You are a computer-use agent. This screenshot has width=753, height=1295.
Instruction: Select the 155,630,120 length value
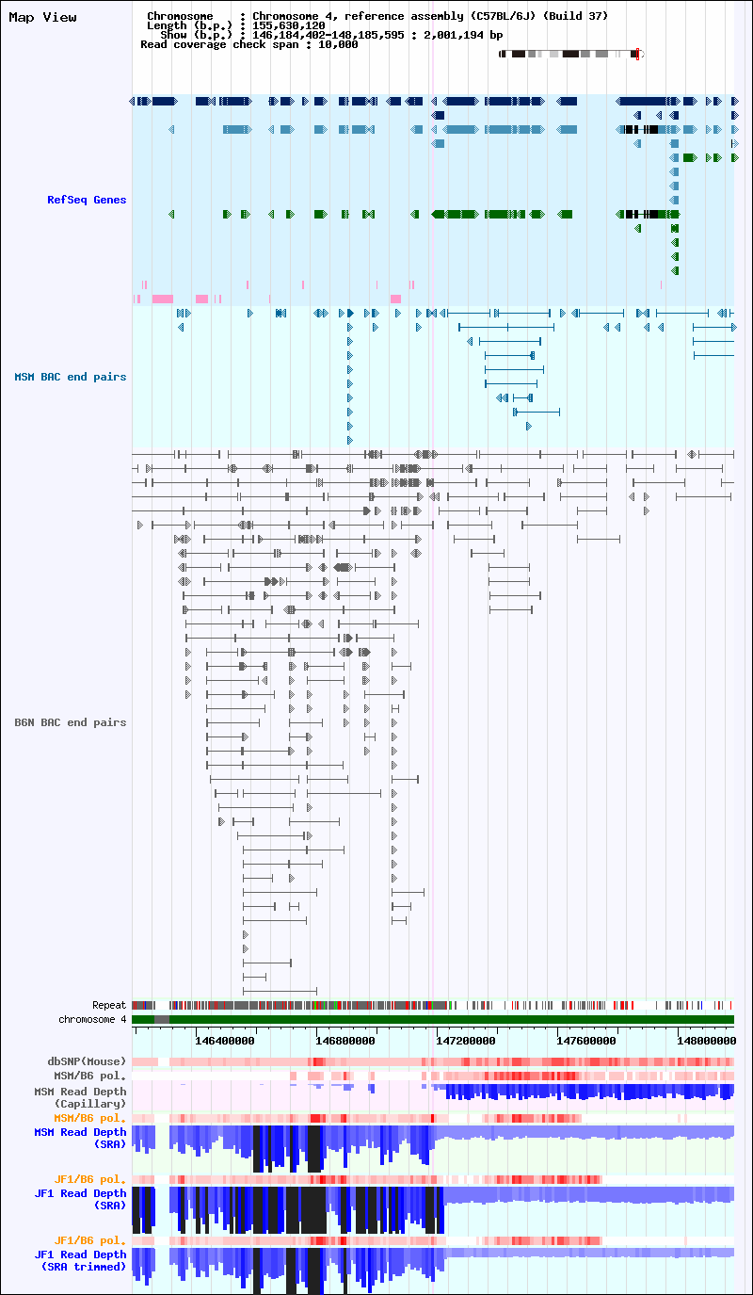pos(289,25)
